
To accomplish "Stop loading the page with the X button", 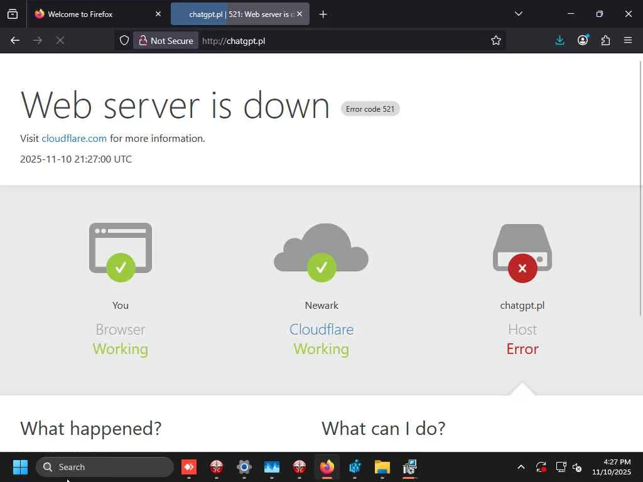I will (60, 41).
